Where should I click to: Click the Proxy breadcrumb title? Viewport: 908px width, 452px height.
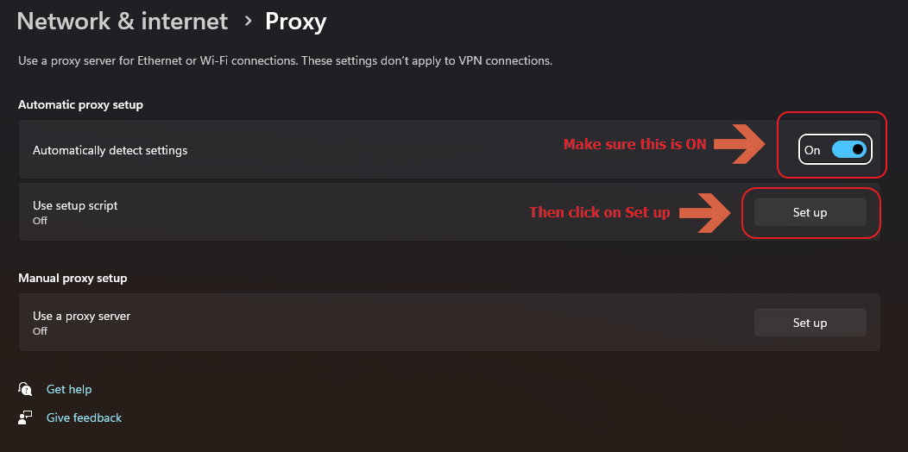[x=295, y=21]
